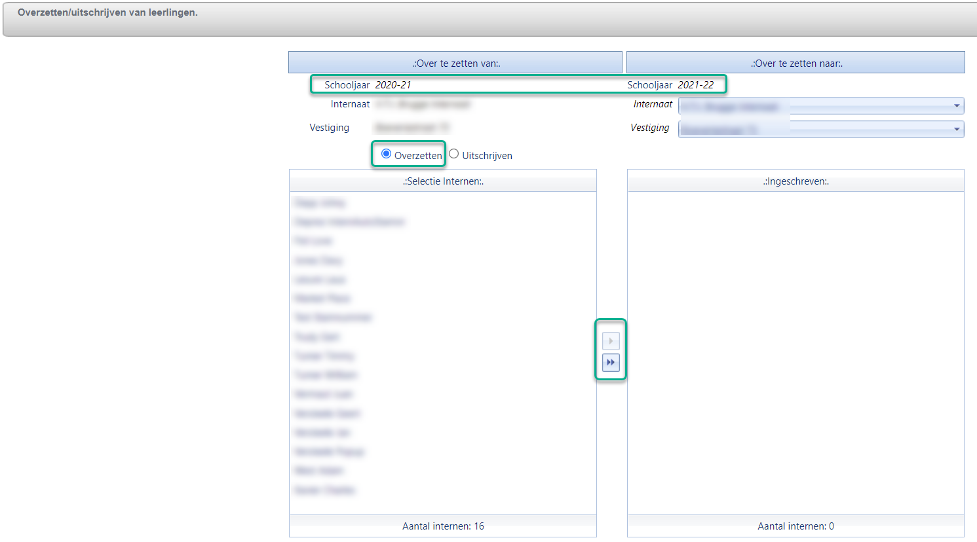Viewport: 977px width, 542px height.
Task: Select the Overzetten radio button
Action: point(387,154)
